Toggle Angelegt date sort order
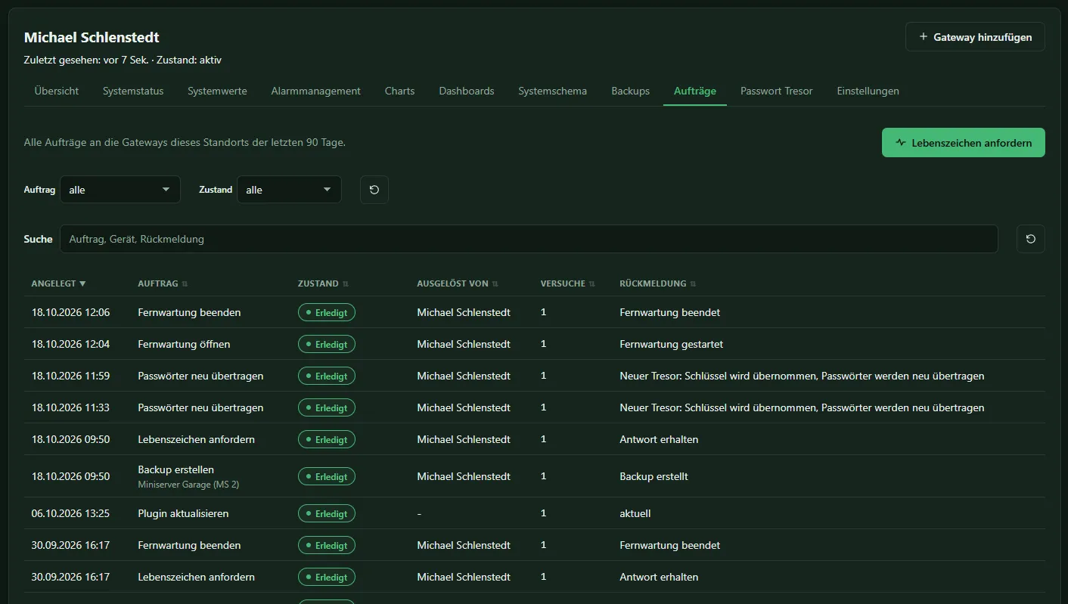Screen dimensions: 1068x604 (58, 283)
